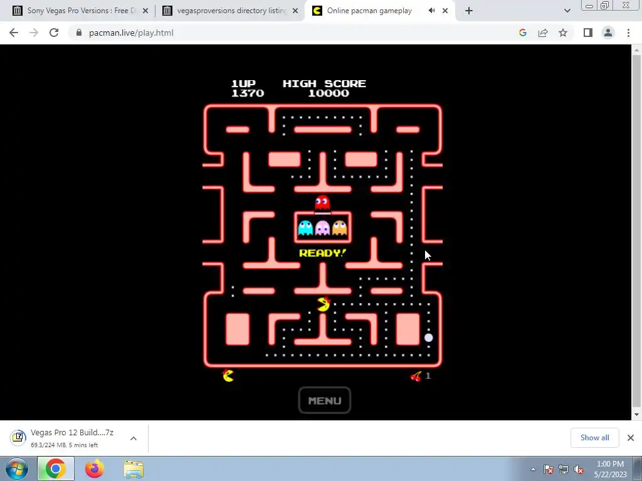Open a new browser tab
The height and width of the screenshot is (481, 642).
[469, 11]
